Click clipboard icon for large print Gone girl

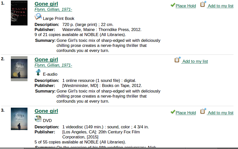coord(203,4)
